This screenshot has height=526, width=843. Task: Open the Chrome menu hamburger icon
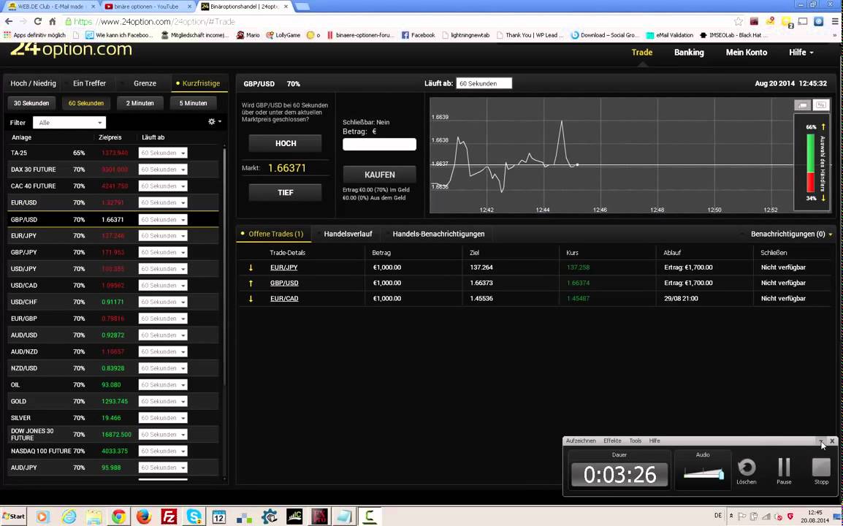[x=834, y=21]
